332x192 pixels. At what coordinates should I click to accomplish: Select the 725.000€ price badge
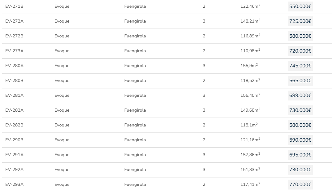(x=300, y=21)
